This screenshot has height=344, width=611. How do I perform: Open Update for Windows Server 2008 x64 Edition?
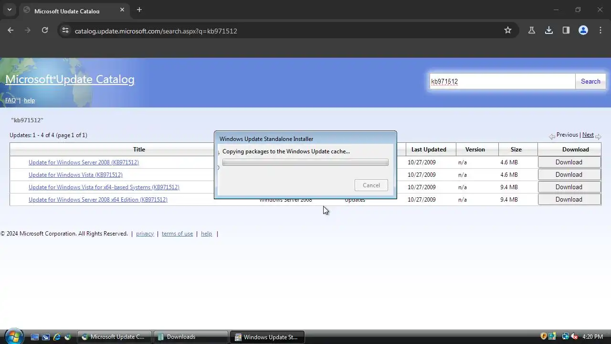(98, 200)
